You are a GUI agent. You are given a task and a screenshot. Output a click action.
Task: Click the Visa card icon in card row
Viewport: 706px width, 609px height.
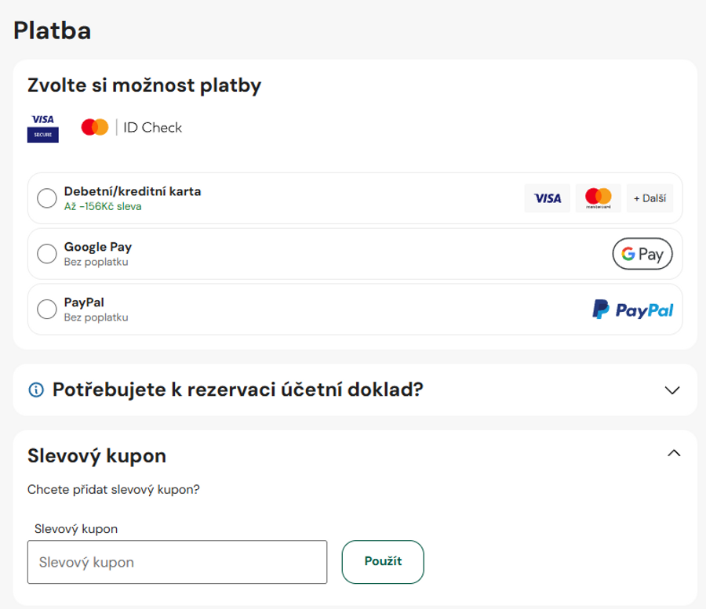[547, 198]
